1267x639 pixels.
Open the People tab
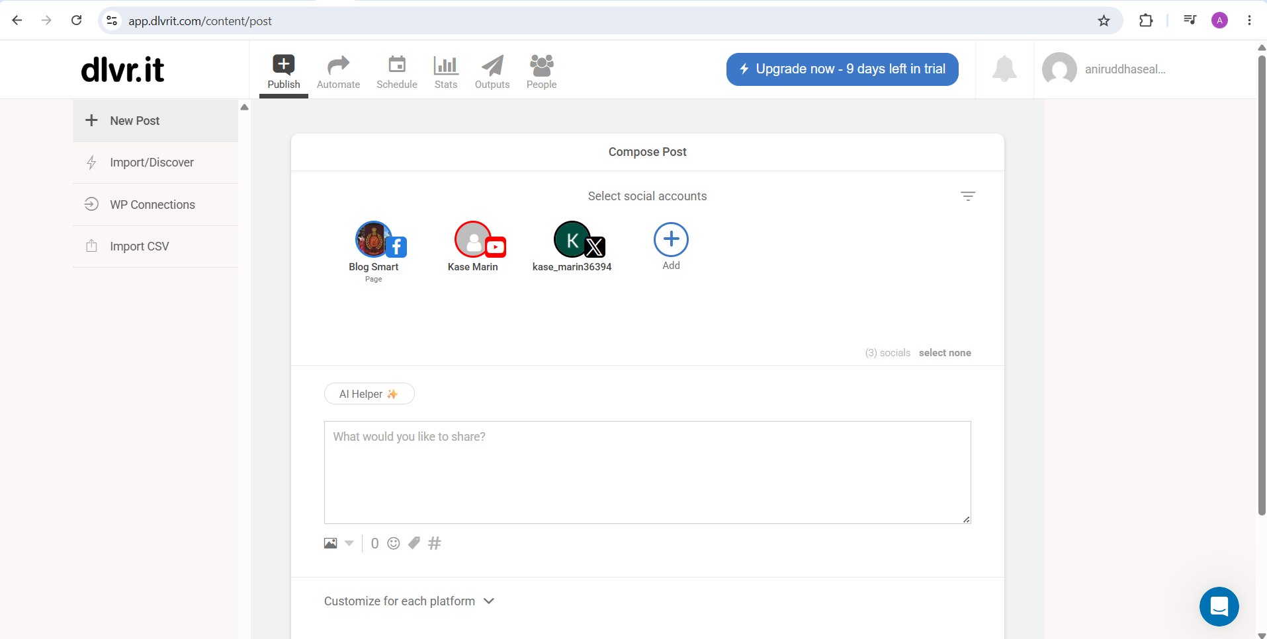541,72
